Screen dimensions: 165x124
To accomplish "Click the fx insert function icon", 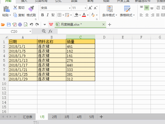I will pyautogui.click(x=50, y=31).
